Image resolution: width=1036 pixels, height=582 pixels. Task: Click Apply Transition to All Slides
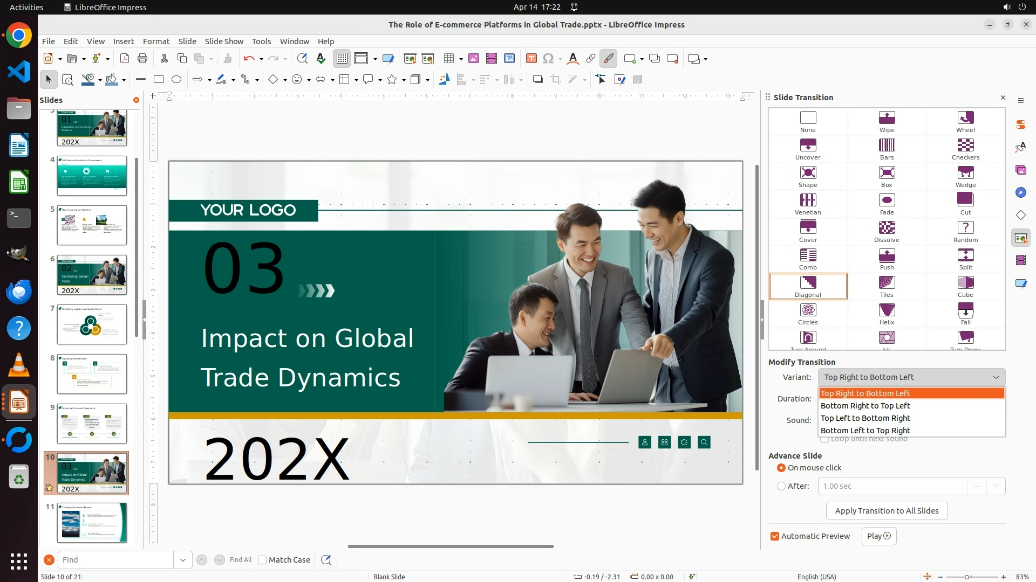click(887, 511)
